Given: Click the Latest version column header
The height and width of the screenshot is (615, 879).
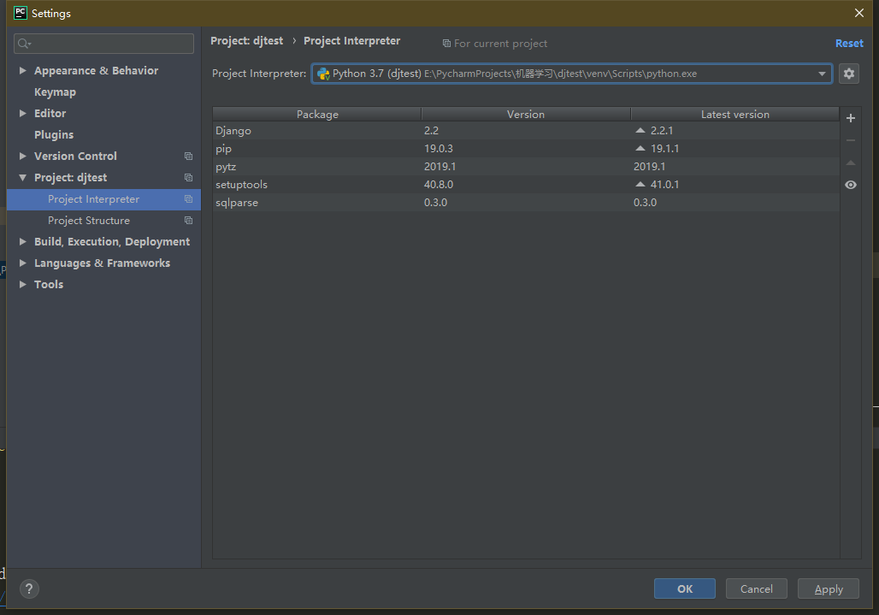Looking at the screenshot, I should 735,114.
